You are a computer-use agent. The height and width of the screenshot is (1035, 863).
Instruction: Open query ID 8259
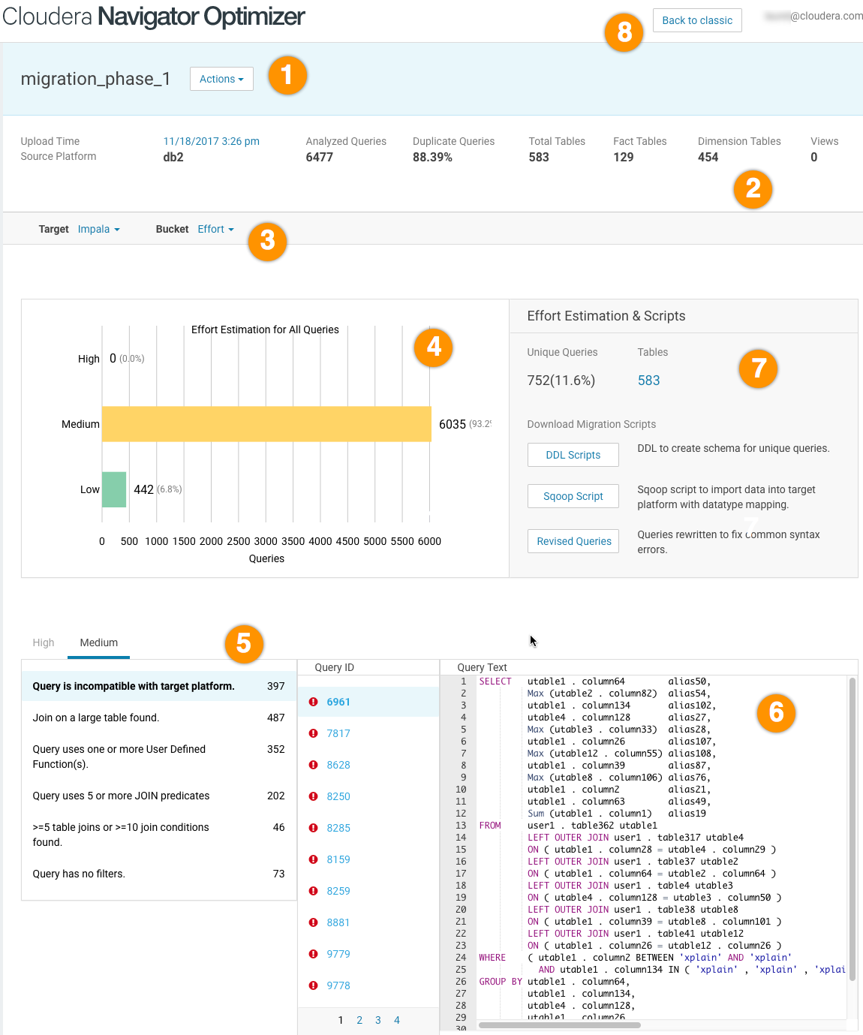click(338, 891)
